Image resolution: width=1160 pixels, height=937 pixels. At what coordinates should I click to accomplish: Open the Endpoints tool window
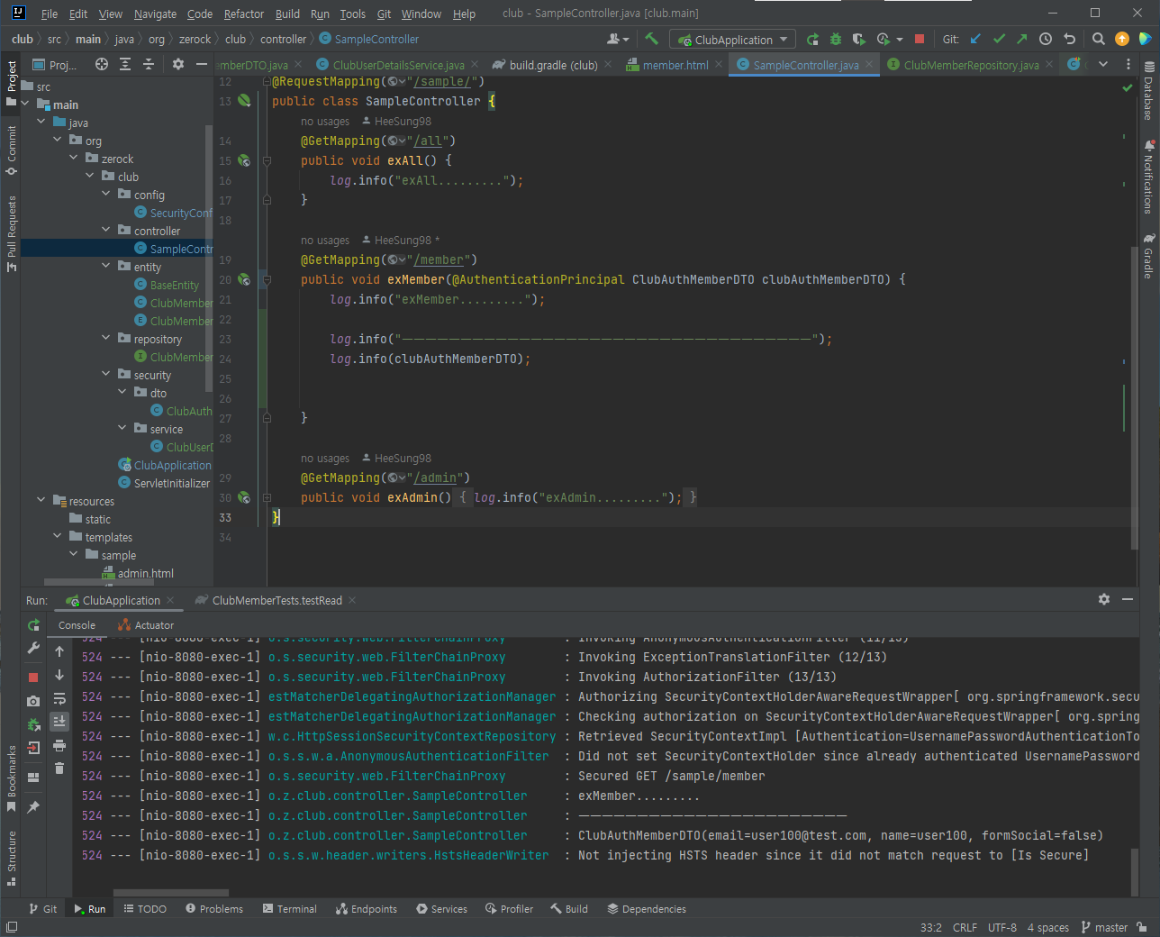click(367, 909)
